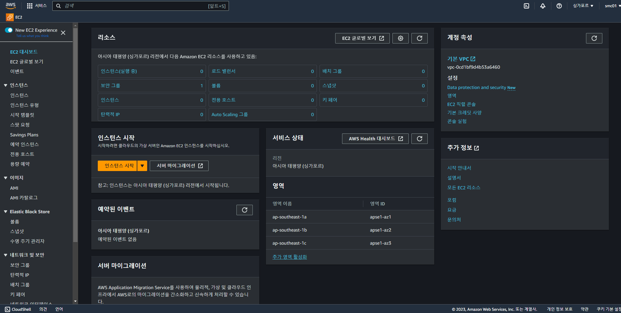The width and height of the screenshot is (621, 313).
Task: Open the notifications bell
Action: tap(543, 6)
